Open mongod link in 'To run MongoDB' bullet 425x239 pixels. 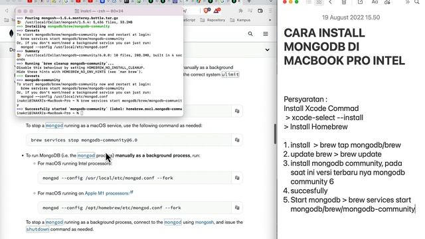coord(86,155)
